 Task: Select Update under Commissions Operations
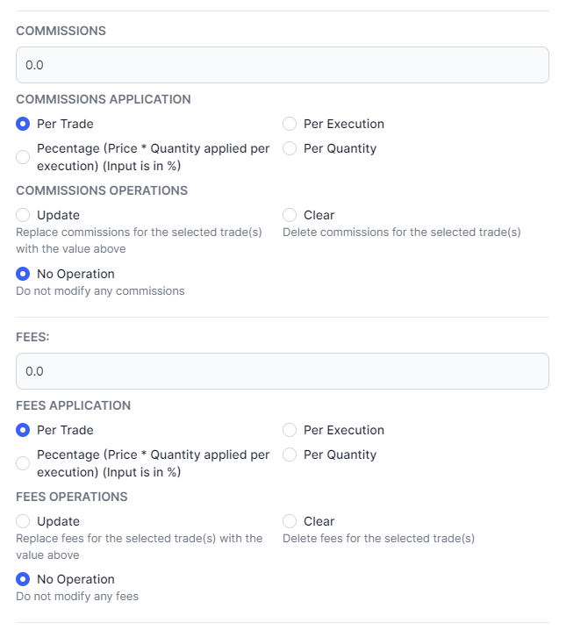pos(24,215)
